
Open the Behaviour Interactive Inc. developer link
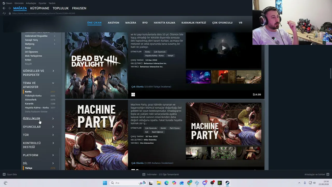tap(155, 63)
